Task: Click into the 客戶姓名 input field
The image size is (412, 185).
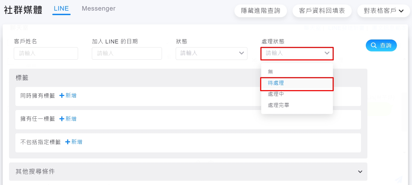Action: pyautogui.click(x=46, y=53)
